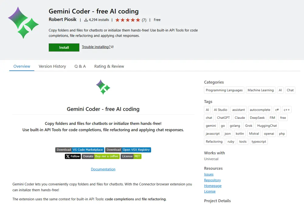Open the Rating & Review tab
The height and width of the screenshot is (204, 304).
[x=109, y=66]
